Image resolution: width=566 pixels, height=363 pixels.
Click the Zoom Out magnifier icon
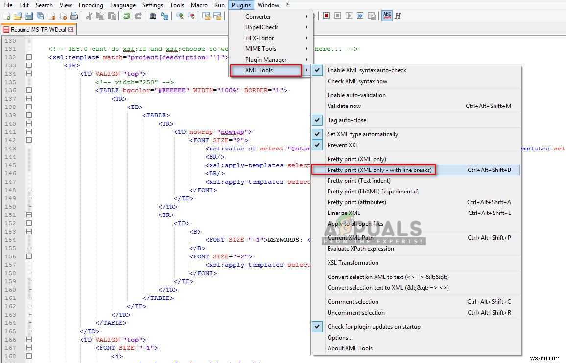191,16
